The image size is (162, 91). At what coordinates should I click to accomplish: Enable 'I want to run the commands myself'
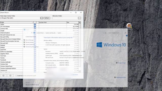pos(16,76)
